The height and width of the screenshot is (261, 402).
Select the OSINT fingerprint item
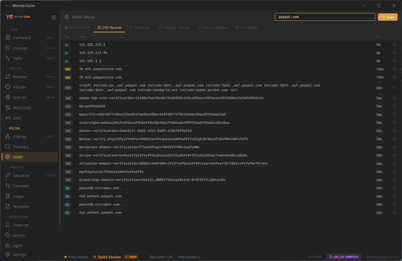click(29, 157)
